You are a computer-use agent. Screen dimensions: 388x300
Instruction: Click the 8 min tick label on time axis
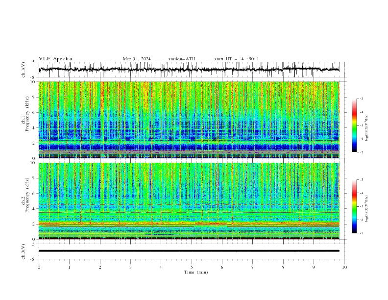coord(283,267)
